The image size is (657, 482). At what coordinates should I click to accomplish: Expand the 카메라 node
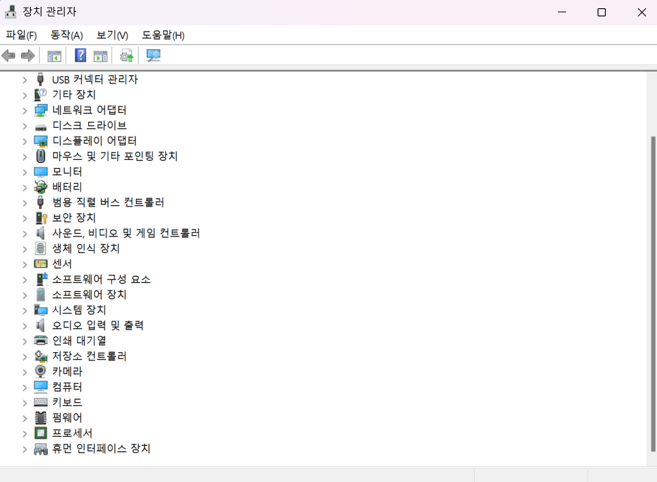25,372
